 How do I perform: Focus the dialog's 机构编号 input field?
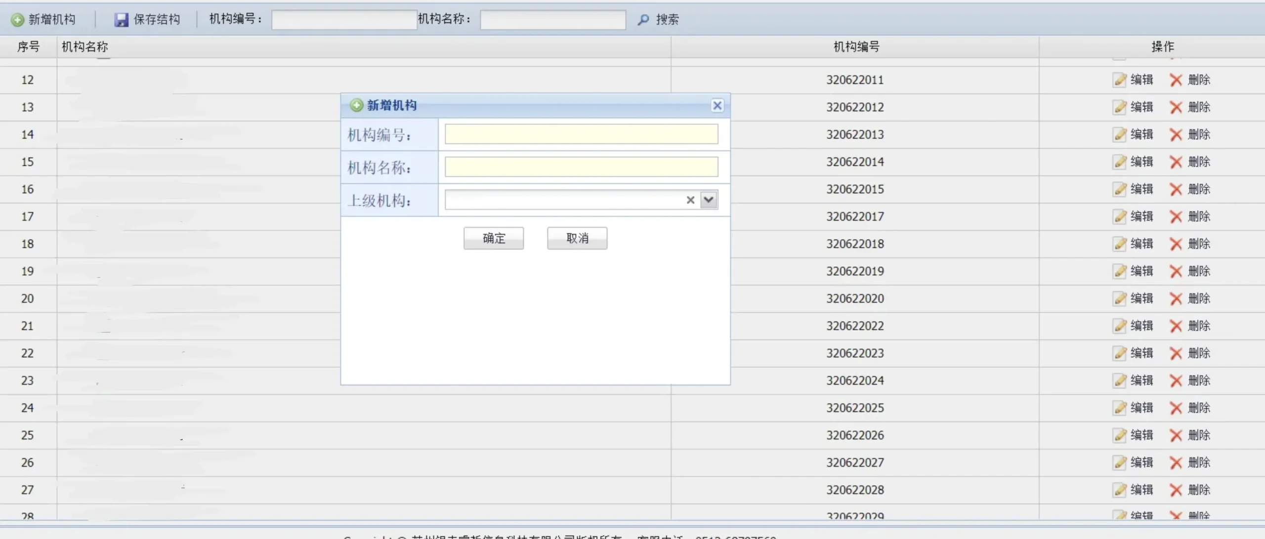[581, 134]
